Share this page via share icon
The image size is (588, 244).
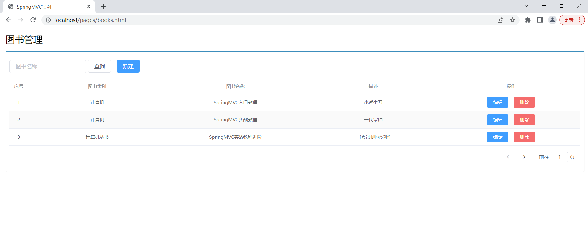tap(500, 20)
